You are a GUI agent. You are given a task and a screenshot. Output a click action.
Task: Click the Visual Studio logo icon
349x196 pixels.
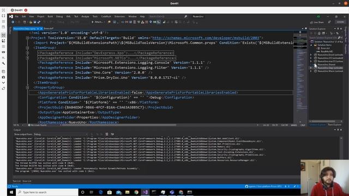point(11,16)
